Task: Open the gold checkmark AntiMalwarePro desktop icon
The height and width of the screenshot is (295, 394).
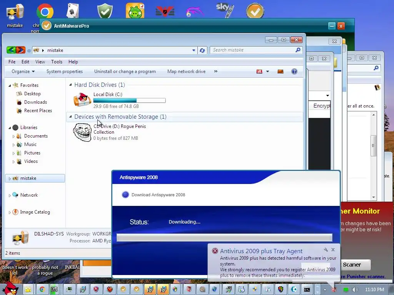Action: pos(255,10)
